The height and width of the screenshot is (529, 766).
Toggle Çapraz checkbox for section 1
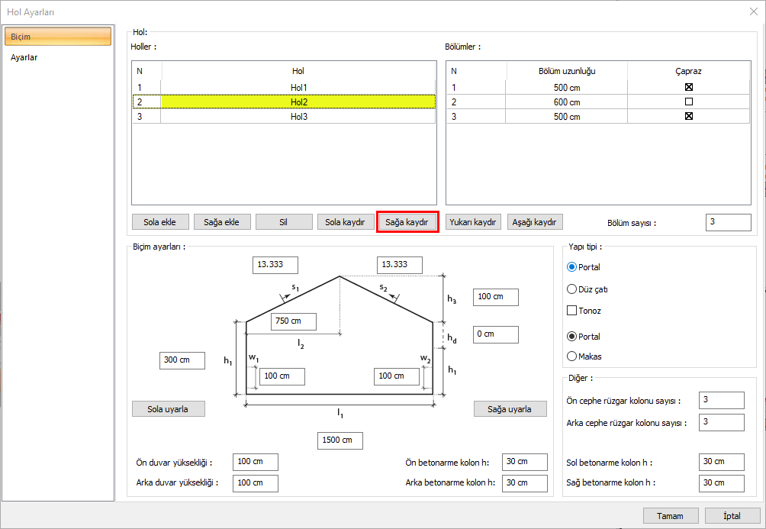[x=688, y=87]
